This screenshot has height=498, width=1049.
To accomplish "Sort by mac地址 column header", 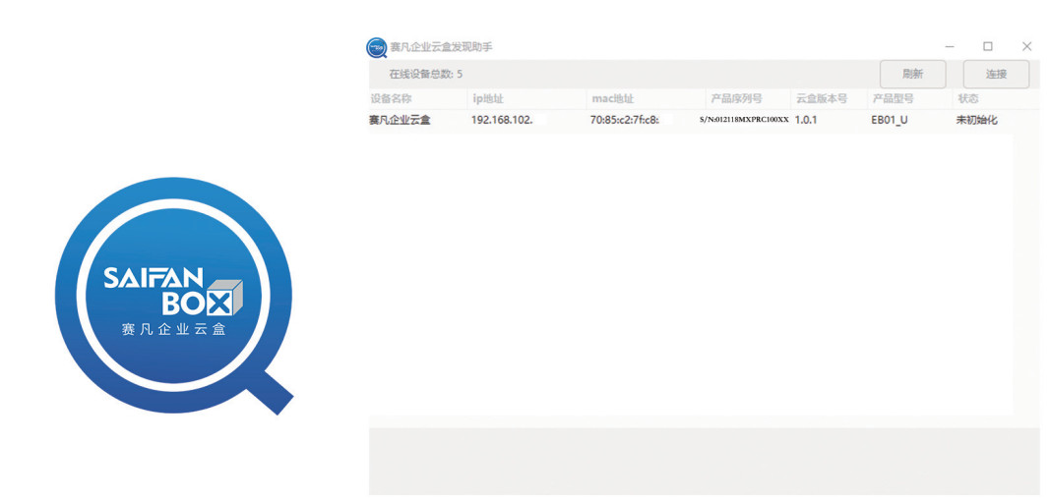I will pyautogui.click(x=612, y=99).
